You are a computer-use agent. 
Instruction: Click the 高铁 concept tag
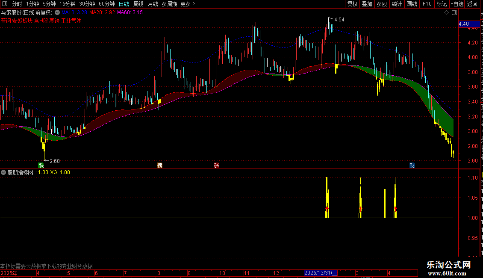pos(55,21)
